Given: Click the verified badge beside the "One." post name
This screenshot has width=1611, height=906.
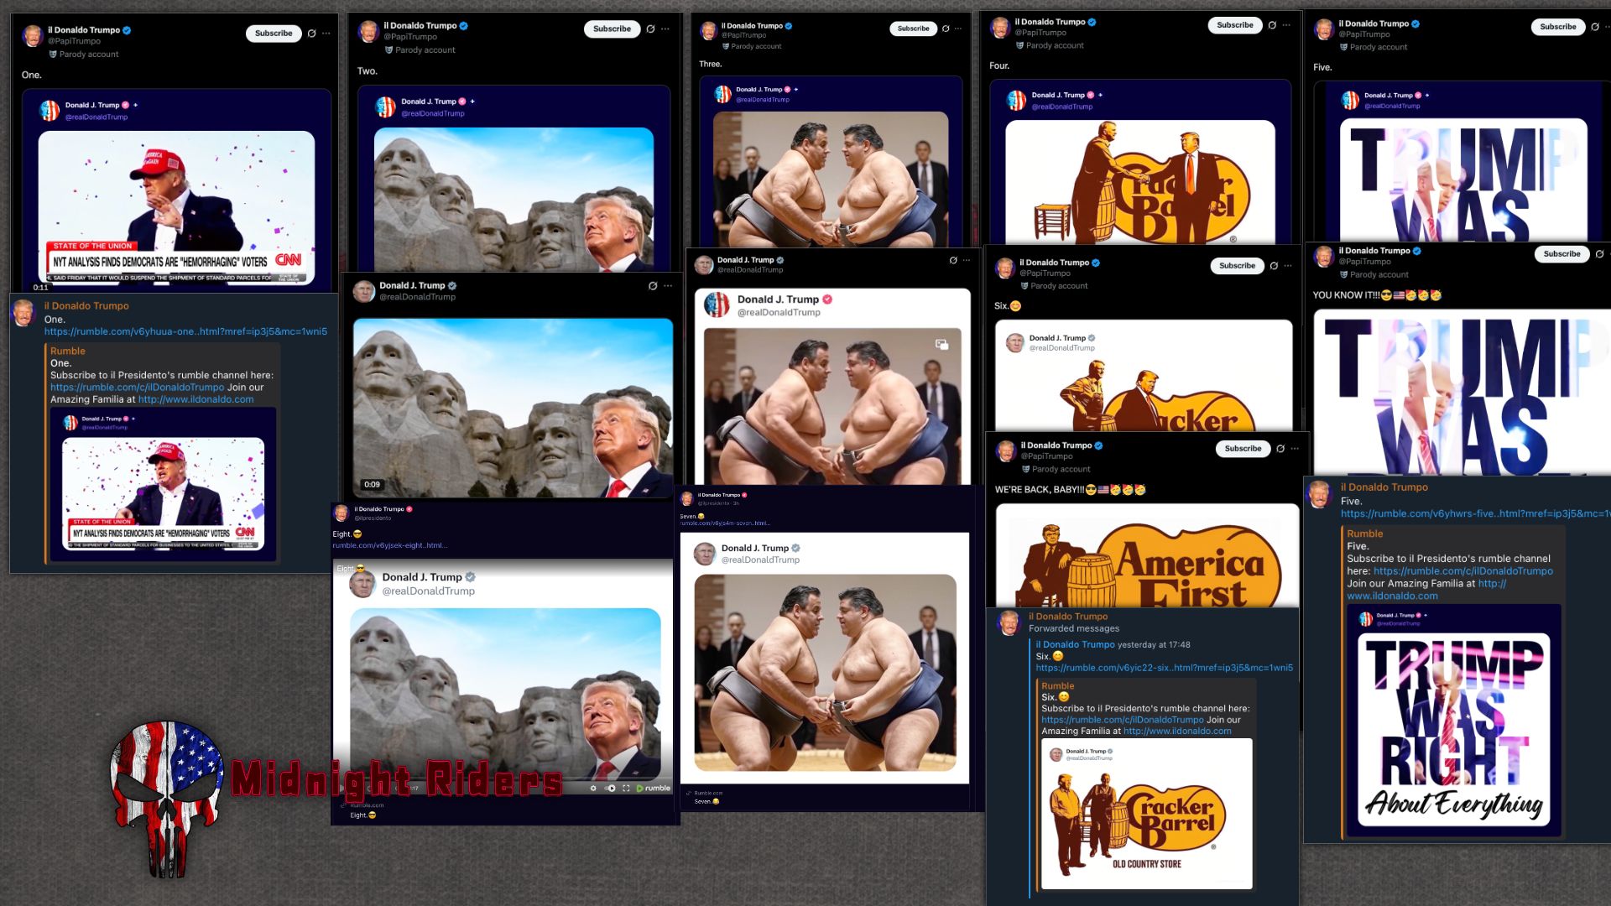Looking at the screenshot, I should [x=128, y=30].
